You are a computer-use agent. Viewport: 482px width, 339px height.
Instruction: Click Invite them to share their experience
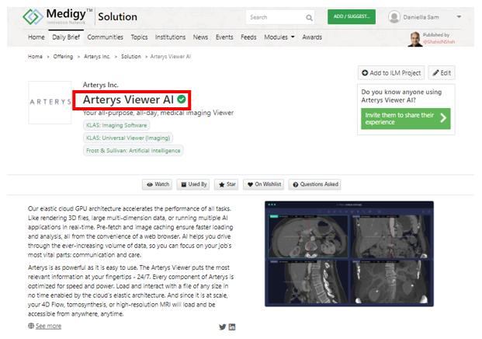pos(406,118)
